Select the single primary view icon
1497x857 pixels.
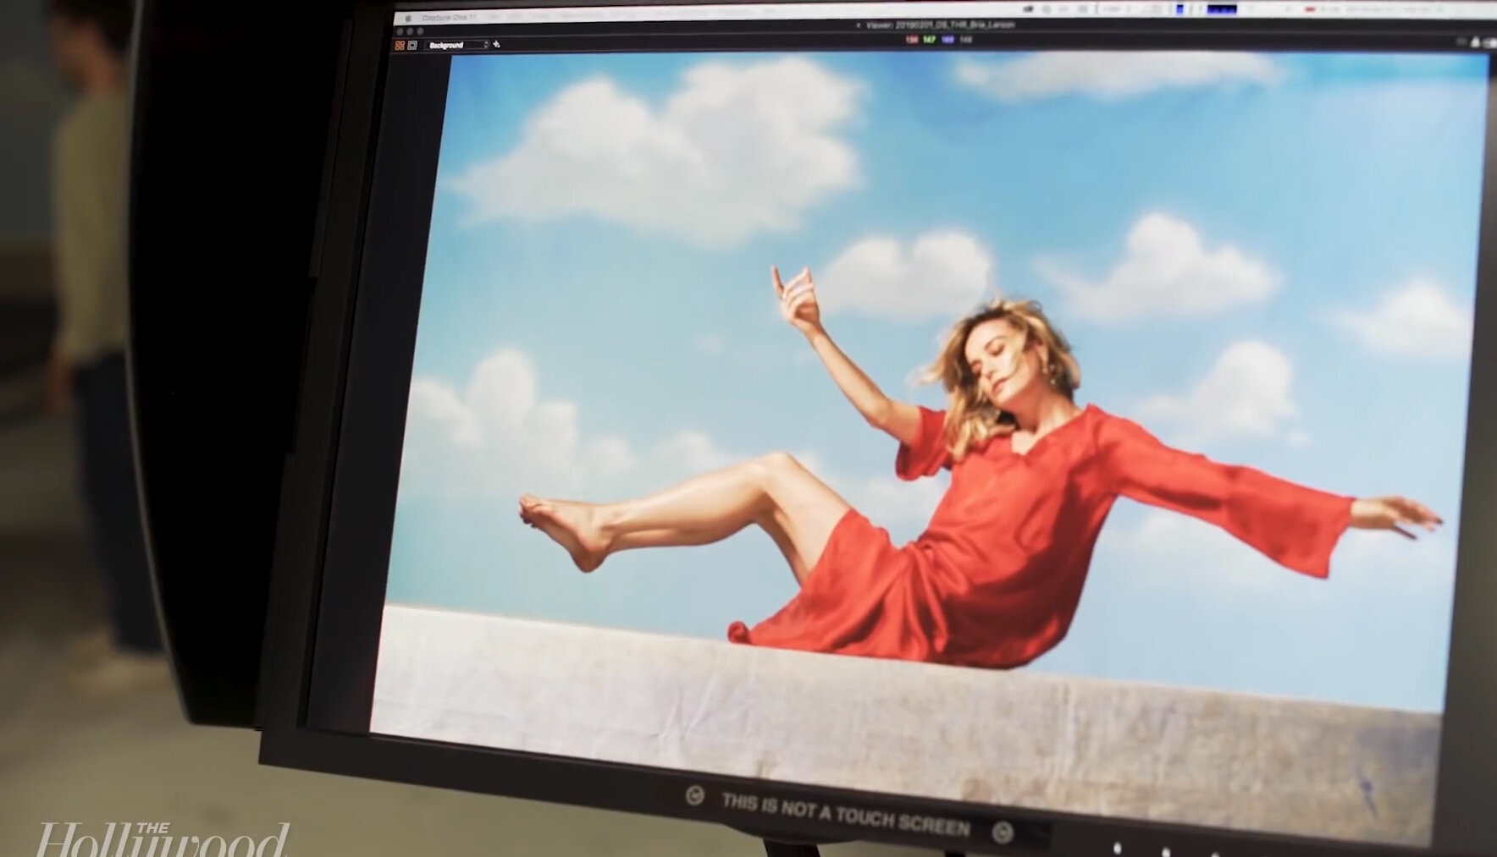click(x=412, y=45)
